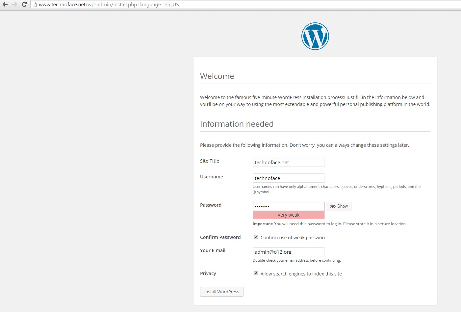Screen dimensions: 461x312
Task: Click the Usernames can have only hint
Action: 337,189
